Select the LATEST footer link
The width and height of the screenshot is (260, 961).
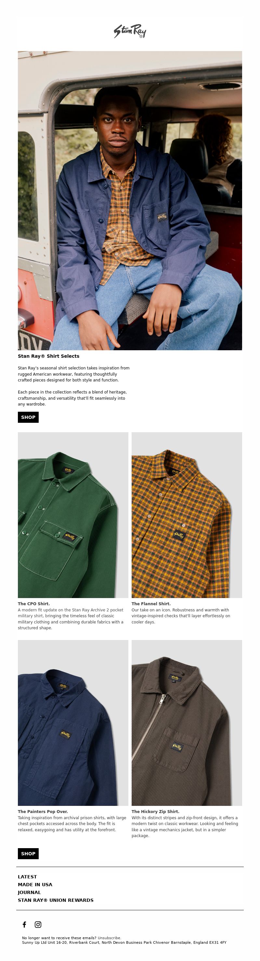pos(27,877)
